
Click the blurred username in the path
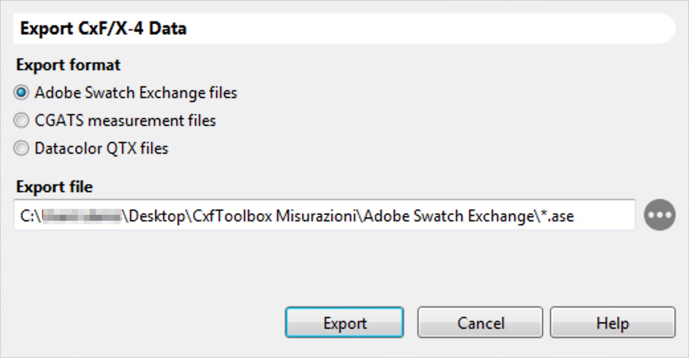81,215
